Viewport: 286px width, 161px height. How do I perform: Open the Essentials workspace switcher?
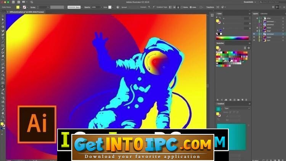(x=250, y=2)
